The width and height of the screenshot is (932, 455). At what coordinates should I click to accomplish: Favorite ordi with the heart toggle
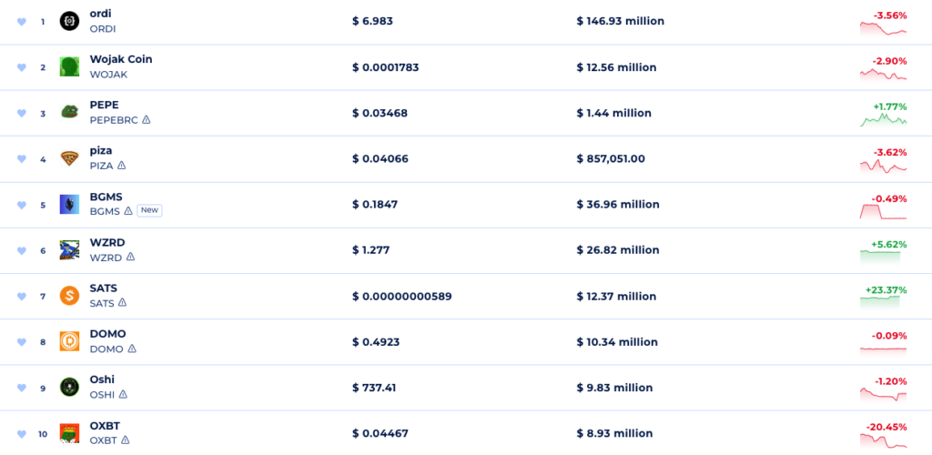[x=22, y=22]
